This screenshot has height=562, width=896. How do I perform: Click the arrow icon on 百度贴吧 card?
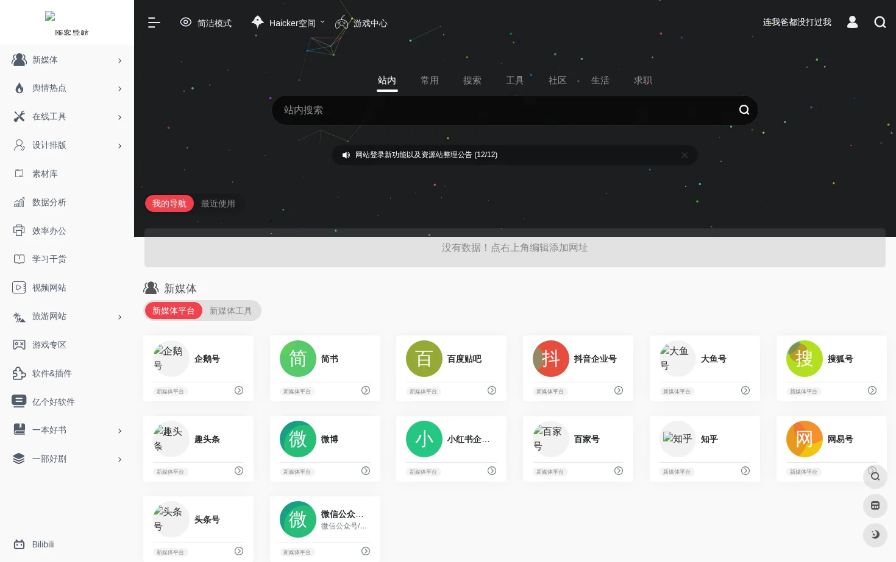(492, 390)
